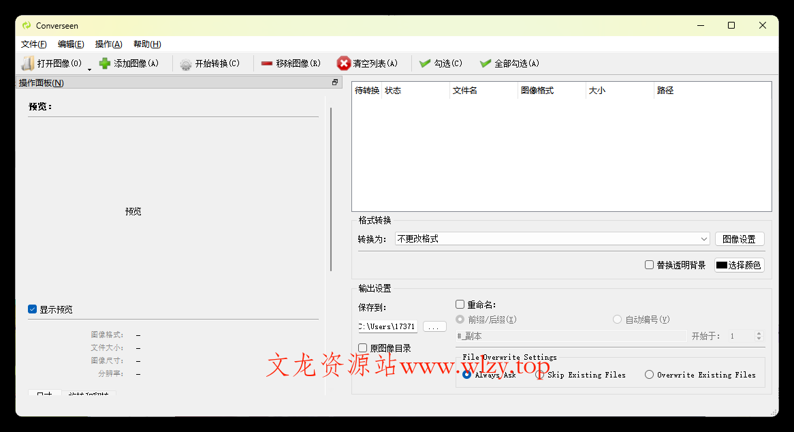
Task: Click the 图像设置 button
Action: click(x=740, y=238)
